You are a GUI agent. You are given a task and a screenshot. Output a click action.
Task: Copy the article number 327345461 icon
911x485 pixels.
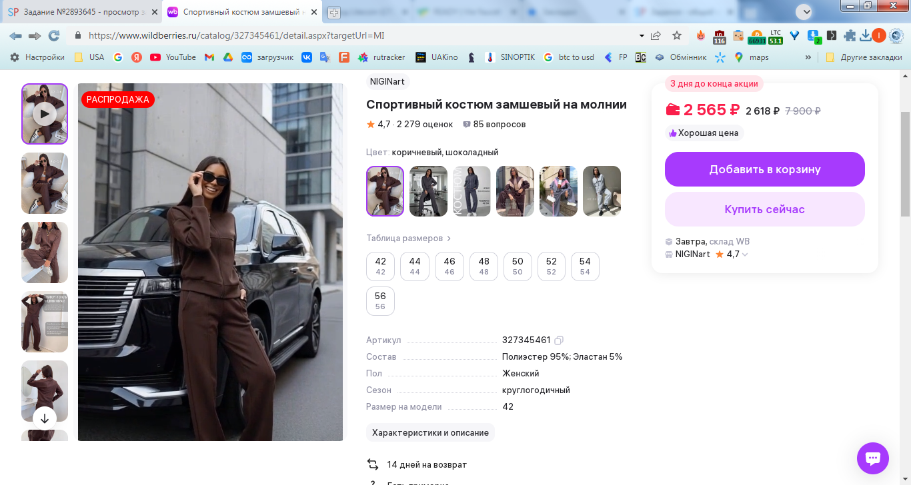tap(559, 340)
